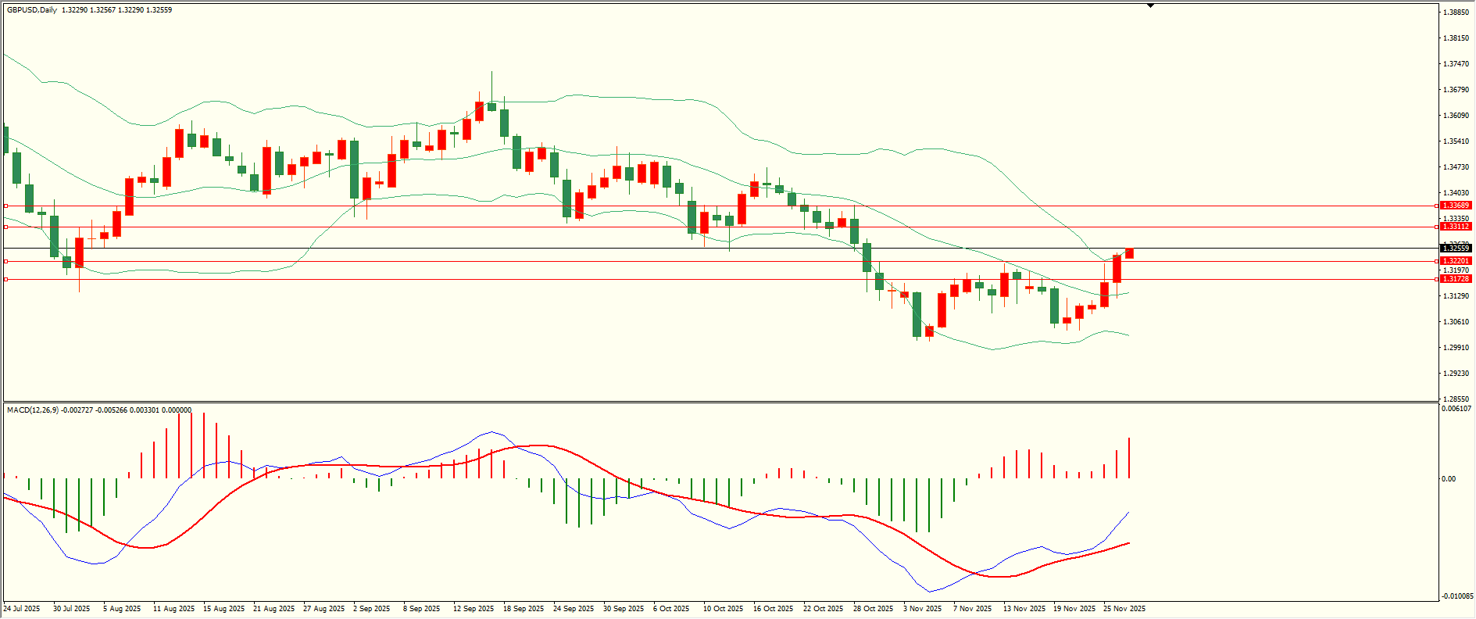Image resolution: width=1476 pixels, height=619 pixels.
Task: Click the right handle of the 1.31728 line
Action: pyautogui.click(x=1437, y=279)
